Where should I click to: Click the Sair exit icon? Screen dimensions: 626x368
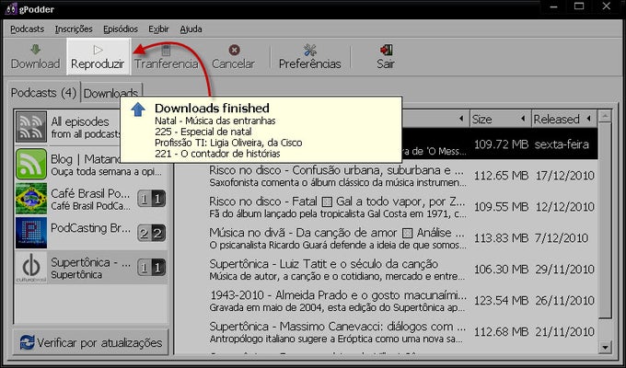pos(386,50)
